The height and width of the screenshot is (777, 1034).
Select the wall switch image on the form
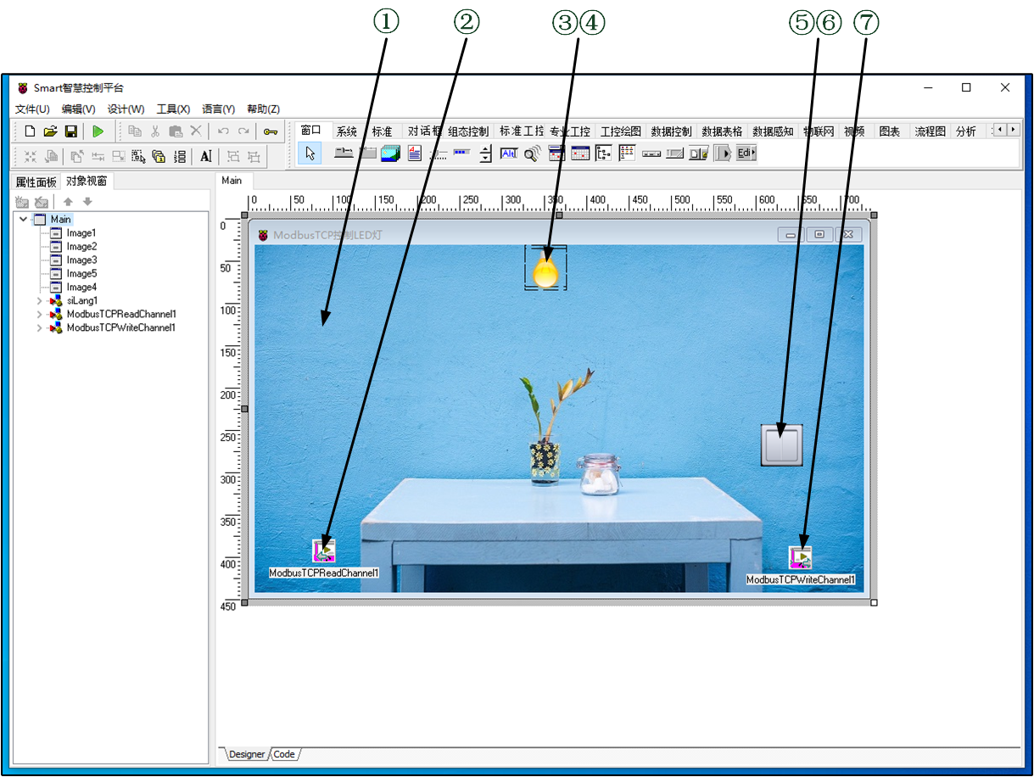[781, 444]
